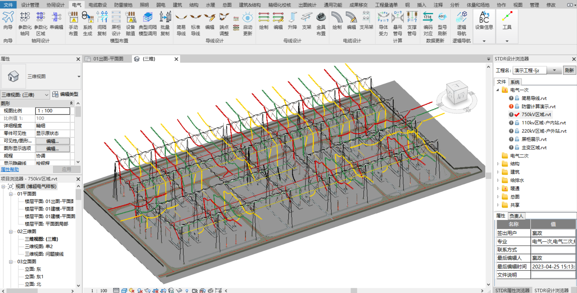Launch 手动布置 manual layout
This screenshot has width=577, height=293.
tap(73, 23)
